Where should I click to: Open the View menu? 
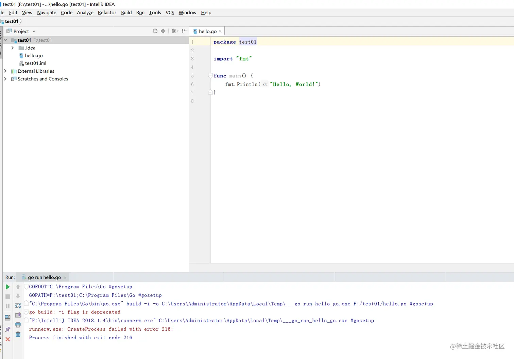tap(27, 13)
